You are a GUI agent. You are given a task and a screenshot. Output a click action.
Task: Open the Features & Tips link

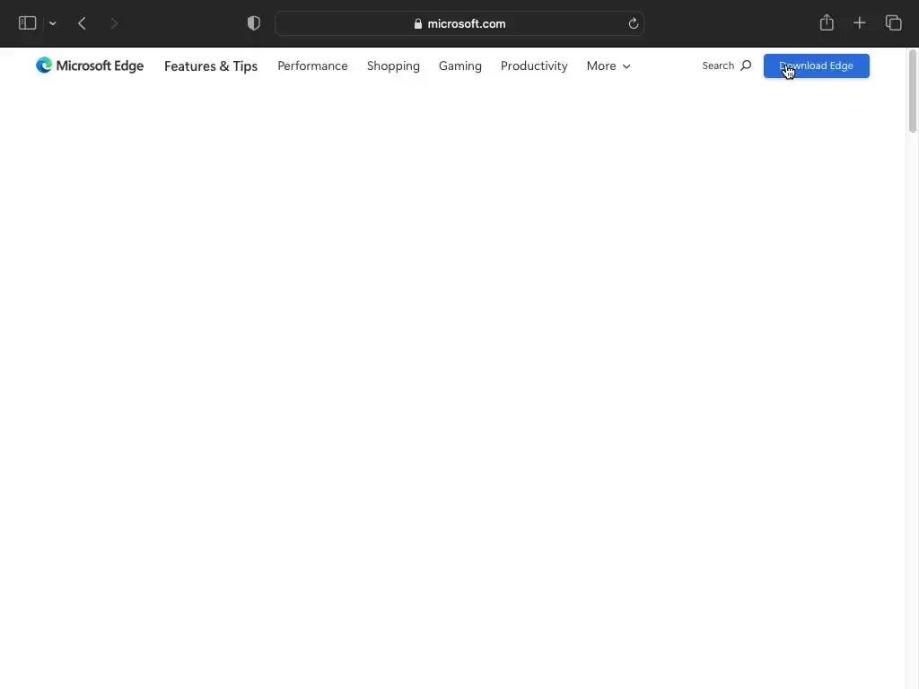pyautogui.click(x=211, y=66)
